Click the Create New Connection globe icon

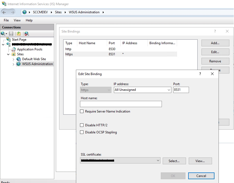[x=3, y=34]
